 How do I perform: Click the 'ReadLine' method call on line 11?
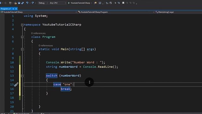[x=105, y=67]
